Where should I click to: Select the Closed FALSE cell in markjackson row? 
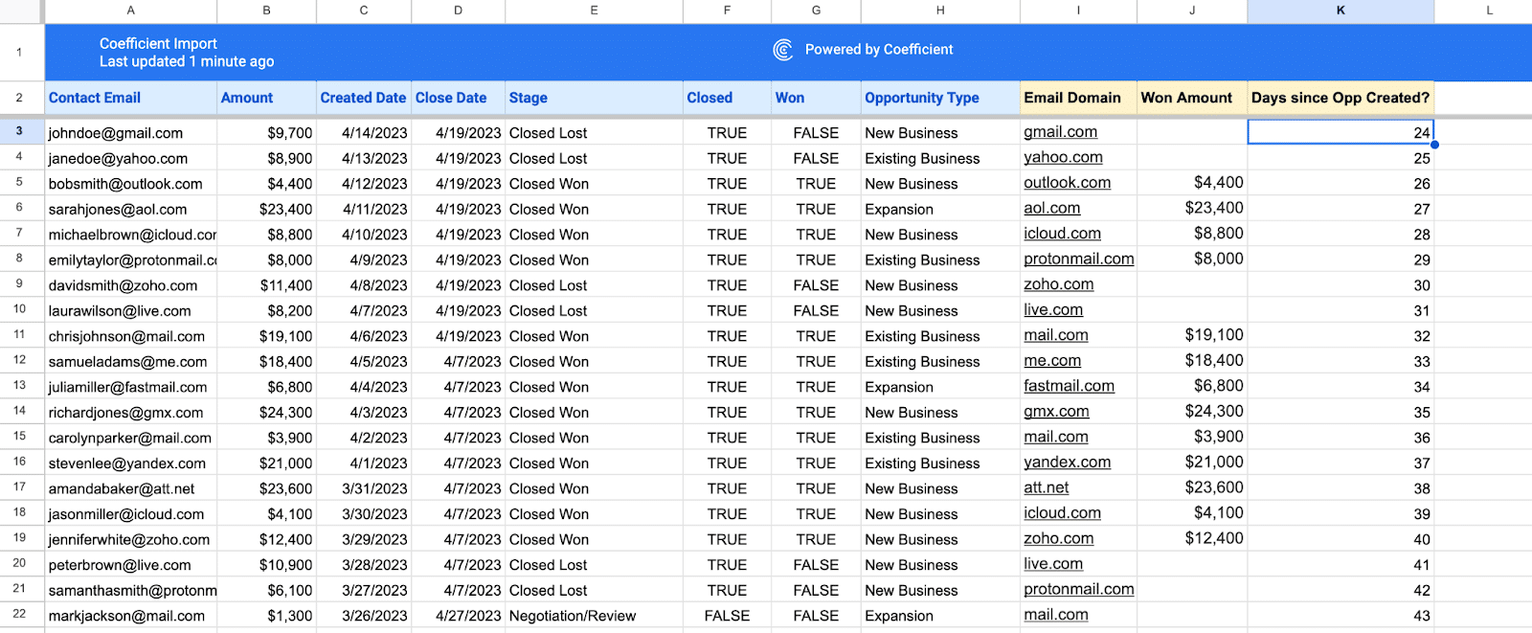(727, 616)
